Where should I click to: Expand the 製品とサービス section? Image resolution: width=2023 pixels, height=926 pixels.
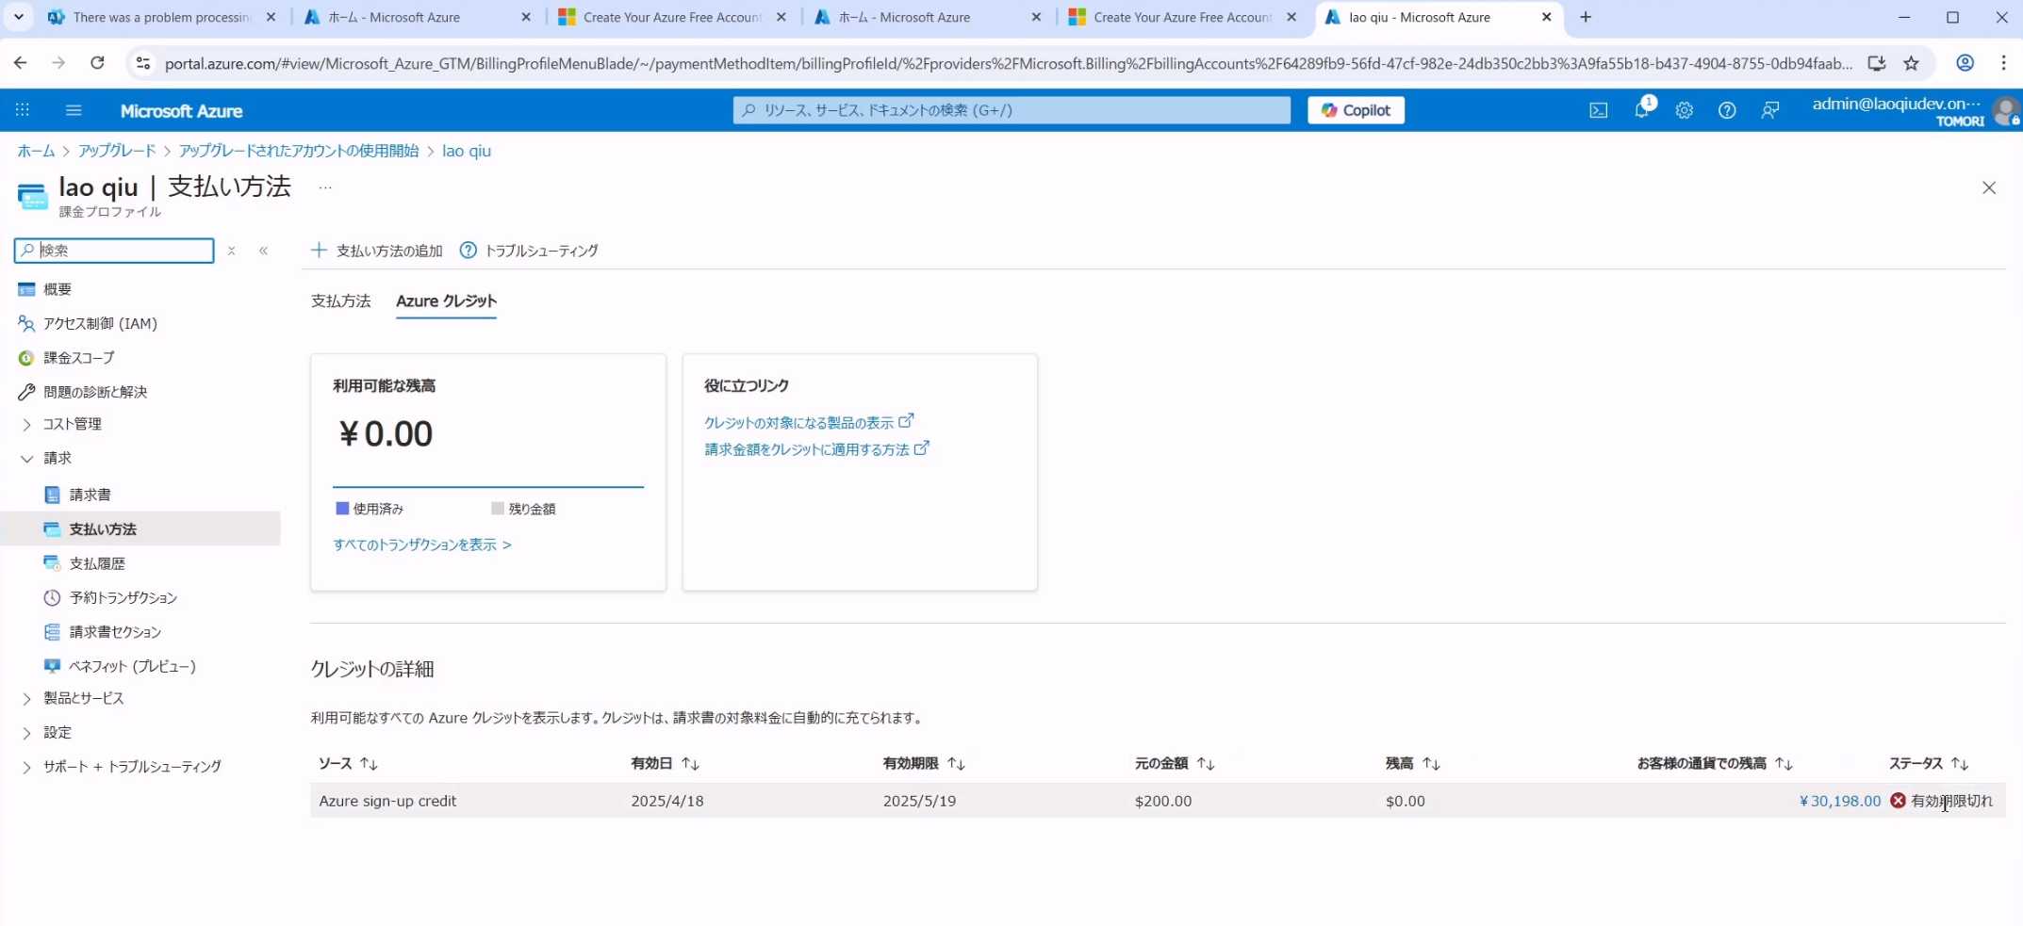point(26,699)
